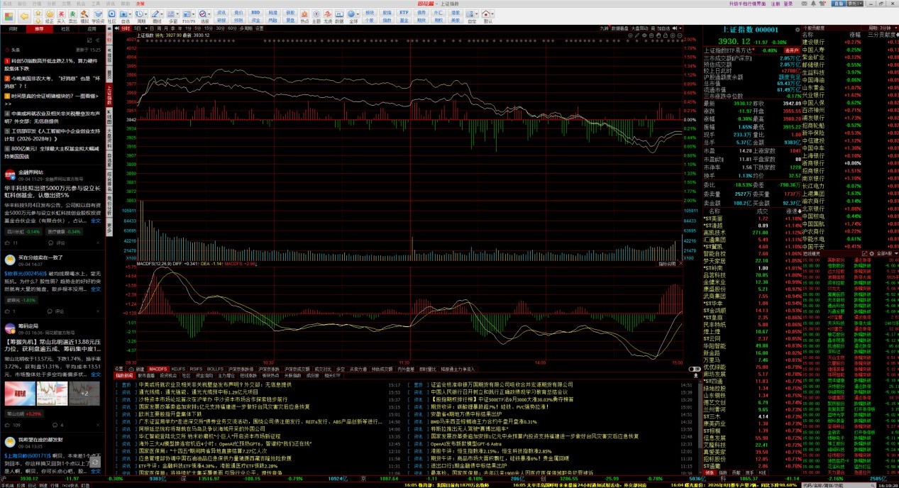
Task: Click the ETF toolbar button
Action: (404, 12)
